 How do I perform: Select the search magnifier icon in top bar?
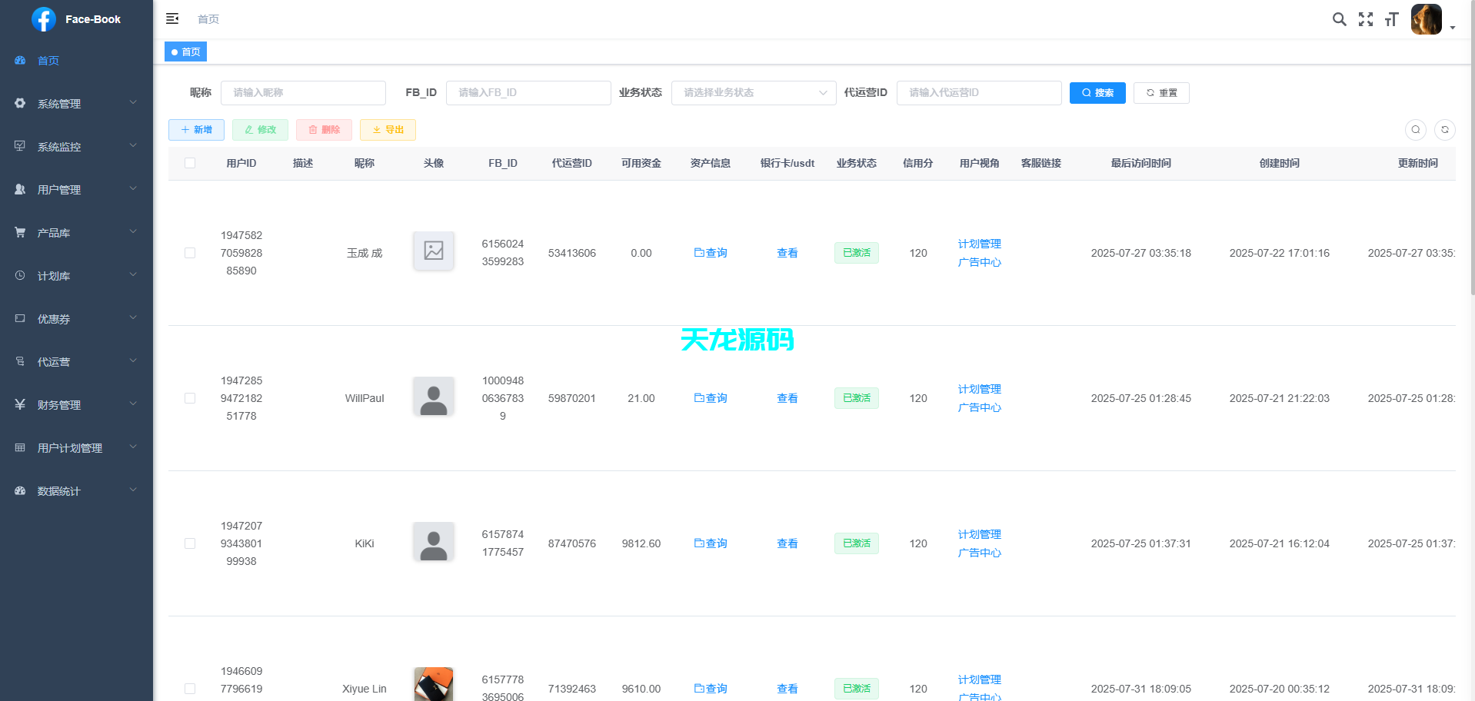pos(1339,19)
